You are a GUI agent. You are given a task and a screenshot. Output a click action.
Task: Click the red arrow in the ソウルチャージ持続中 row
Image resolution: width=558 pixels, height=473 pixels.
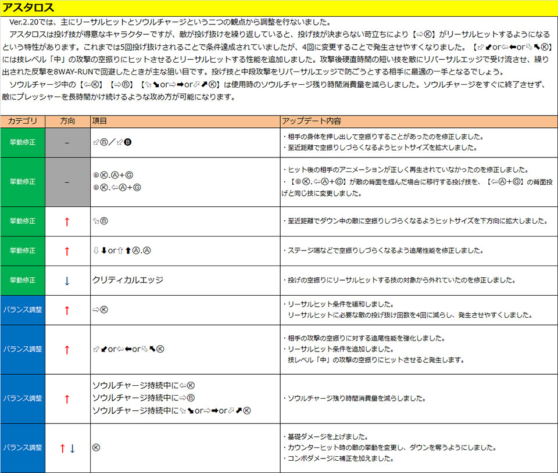[x=67, y=399]
